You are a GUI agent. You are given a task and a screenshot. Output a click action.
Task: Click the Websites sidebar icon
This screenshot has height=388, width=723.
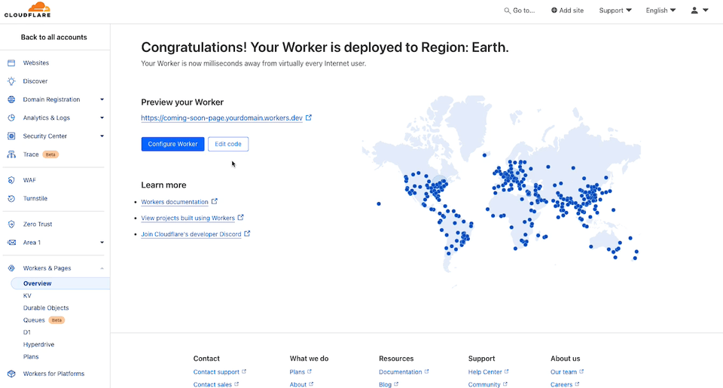[11, 63]
